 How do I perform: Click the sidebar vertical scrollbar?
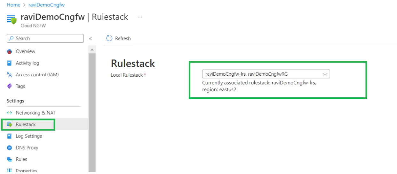click(92, 112)
